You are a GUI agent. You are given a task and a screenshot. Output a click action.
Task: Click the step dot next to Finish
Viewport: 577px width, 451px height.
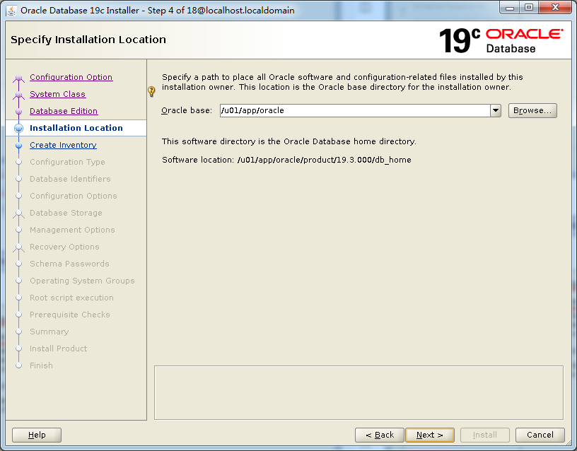pyautogui.click(x=19, y=365)
